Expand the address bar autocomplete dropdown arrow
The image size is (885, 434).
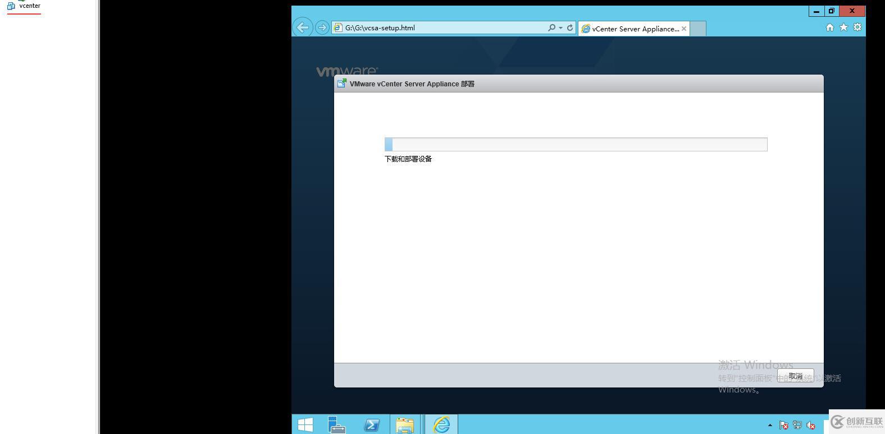tap(560, 28)
